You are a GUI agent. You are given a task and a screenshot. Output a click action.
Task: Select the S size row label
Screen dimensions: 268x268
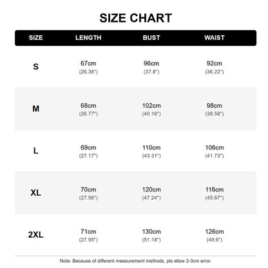coord(36,66)
